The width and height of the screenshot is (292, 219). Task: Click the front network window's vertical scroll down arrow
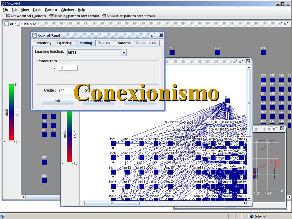[249, 199]
